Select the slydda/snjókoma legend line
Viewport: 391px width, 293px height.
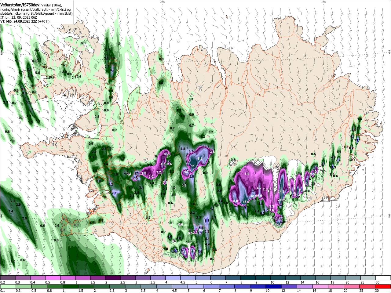(36, 13)
